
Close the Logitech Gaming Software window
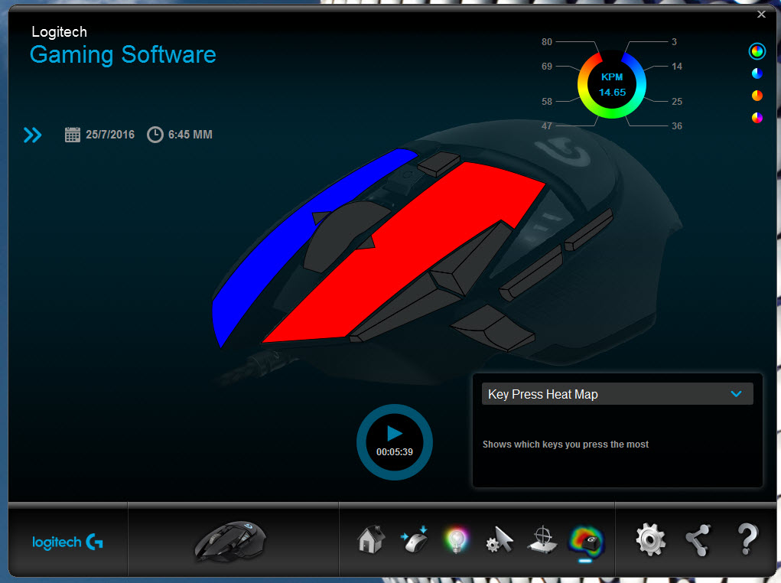tap(761, 14)
